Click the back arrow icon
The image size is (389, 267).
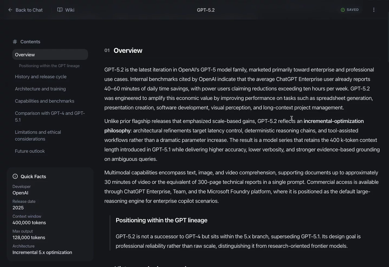pyautogui.click(x=10, y=10)
